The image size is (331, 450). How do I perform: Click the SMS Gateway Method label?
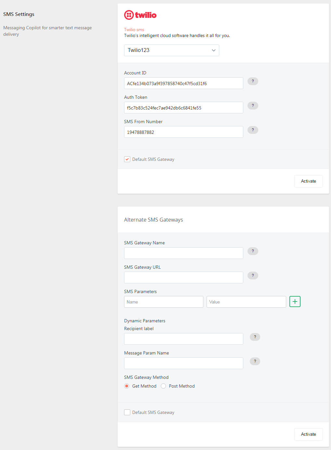(146, 377)
